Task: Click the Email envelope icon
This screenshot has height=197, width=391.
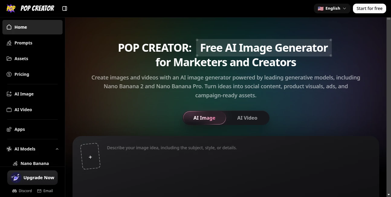Action: (39, 191)
